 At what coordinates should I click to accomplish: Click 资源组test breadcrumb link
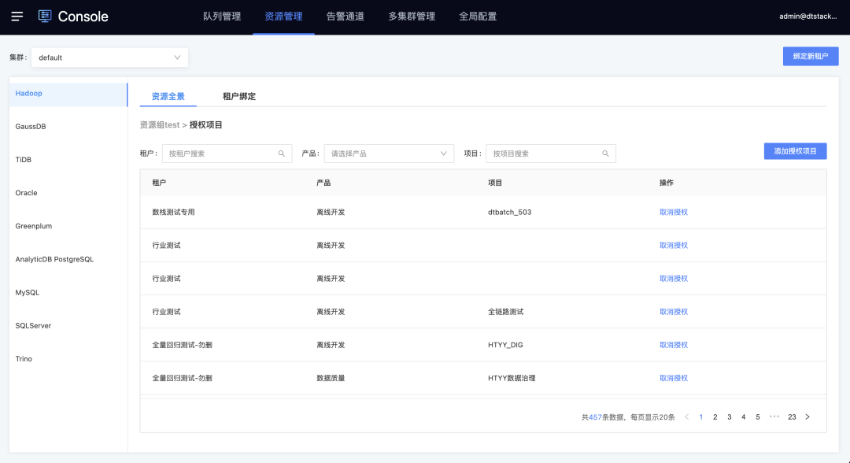pos(159,124)
